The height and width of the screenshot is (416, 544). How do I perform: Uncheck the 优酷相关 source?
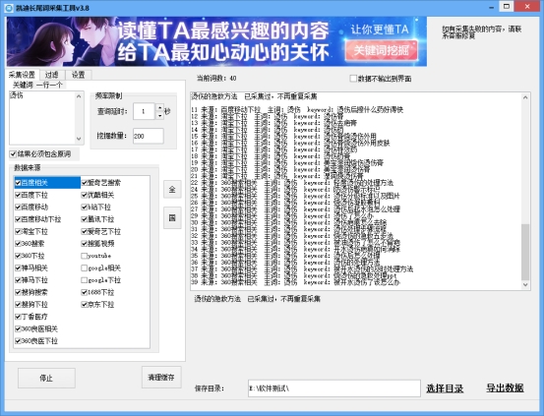click(x=85, y=195)
